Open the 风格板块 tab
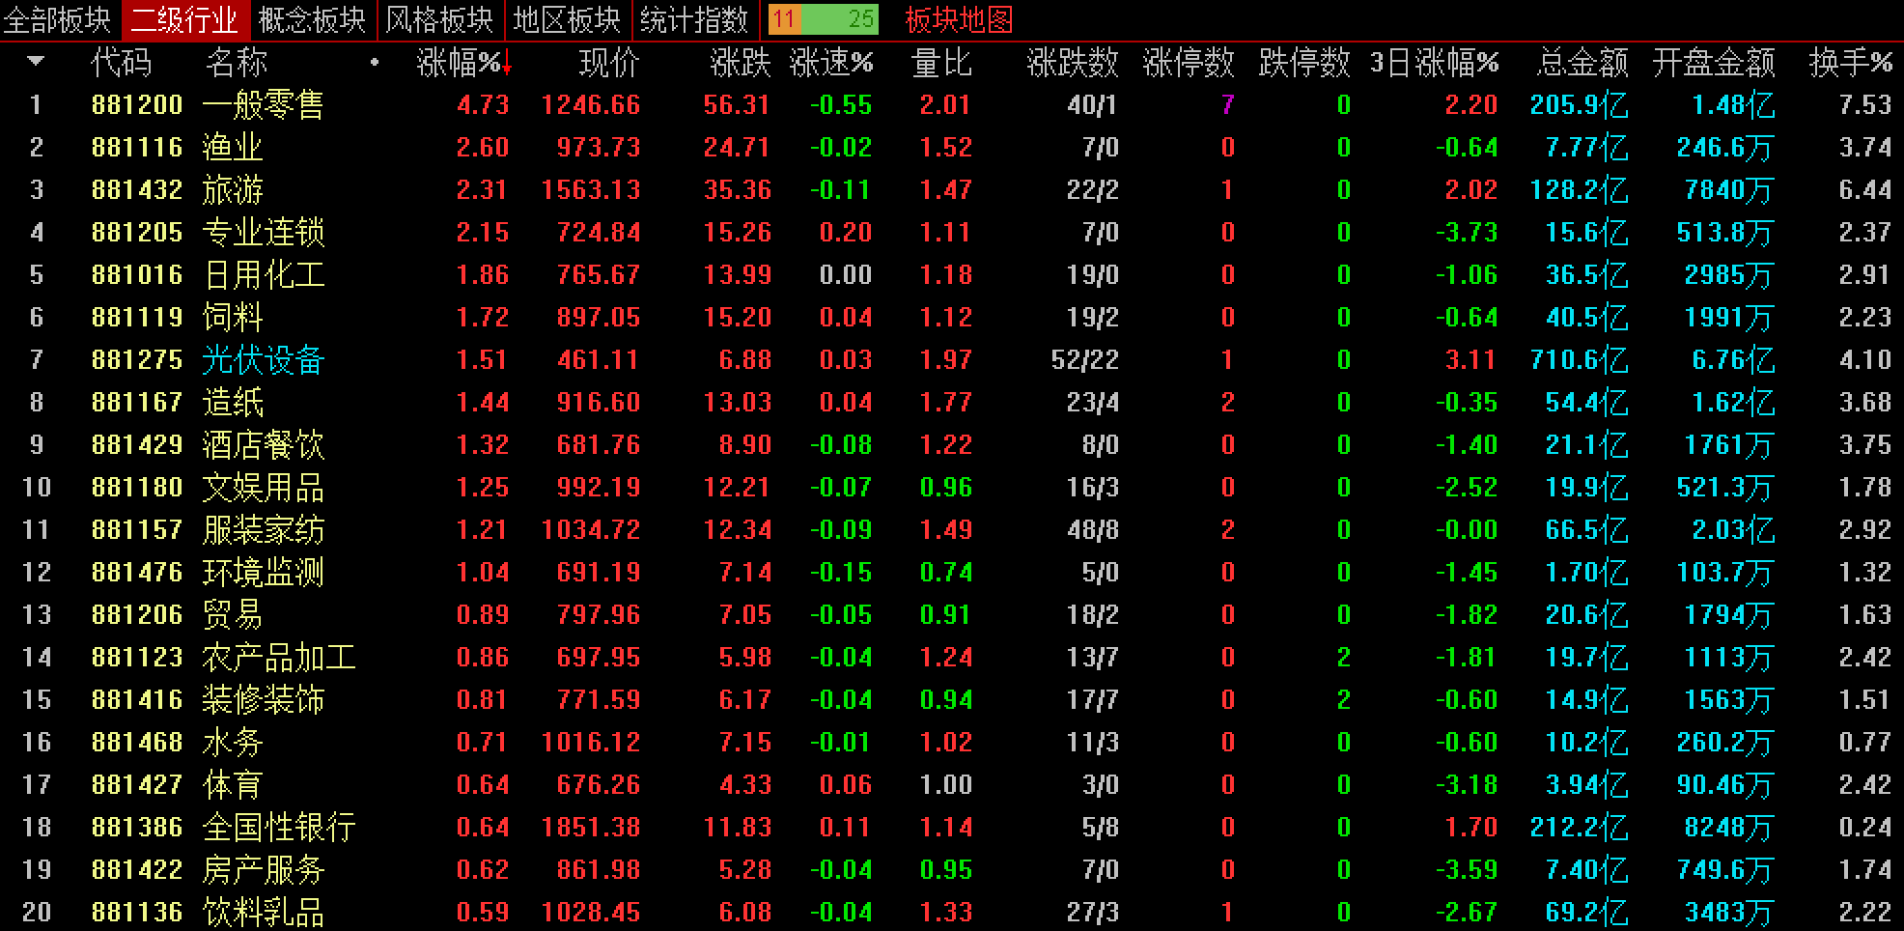Screen dimensions: 1904x931 [439, 19]
